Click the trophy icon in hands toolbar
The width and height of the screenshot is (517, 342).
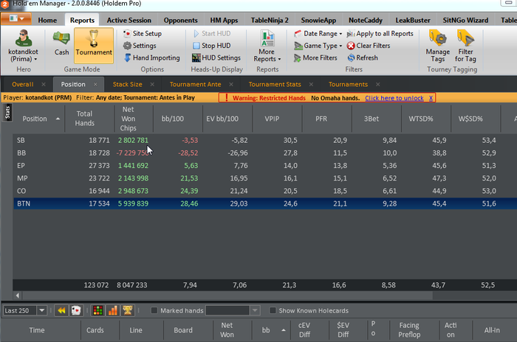(128, 310)
